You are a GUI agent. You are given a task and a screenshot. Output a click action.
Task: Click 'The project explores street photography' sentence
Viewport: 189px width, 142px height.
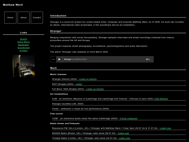point(99,46)
